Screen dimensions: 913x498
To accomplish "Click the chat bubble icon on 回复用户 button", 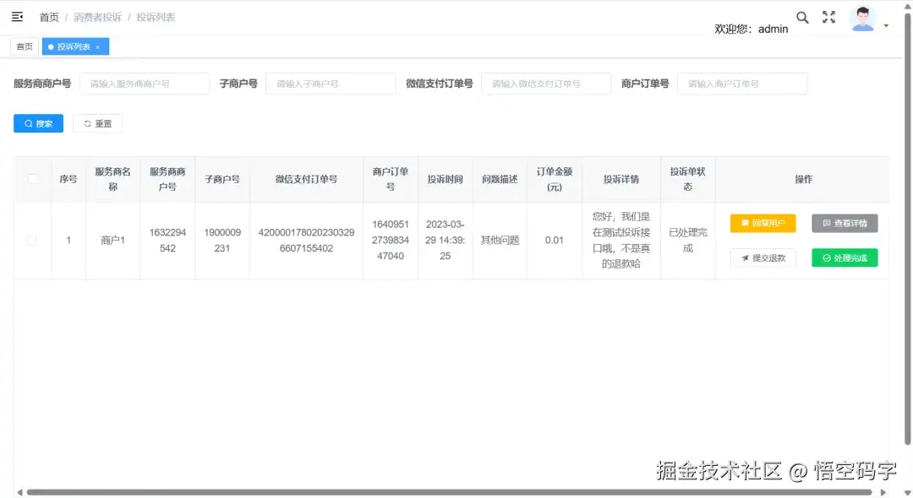I will (745, 222).
